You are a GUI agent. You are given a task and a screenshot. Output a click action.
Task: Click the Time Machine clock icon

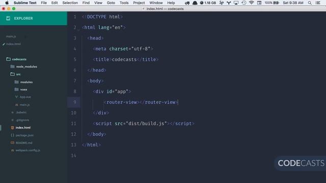244,3
